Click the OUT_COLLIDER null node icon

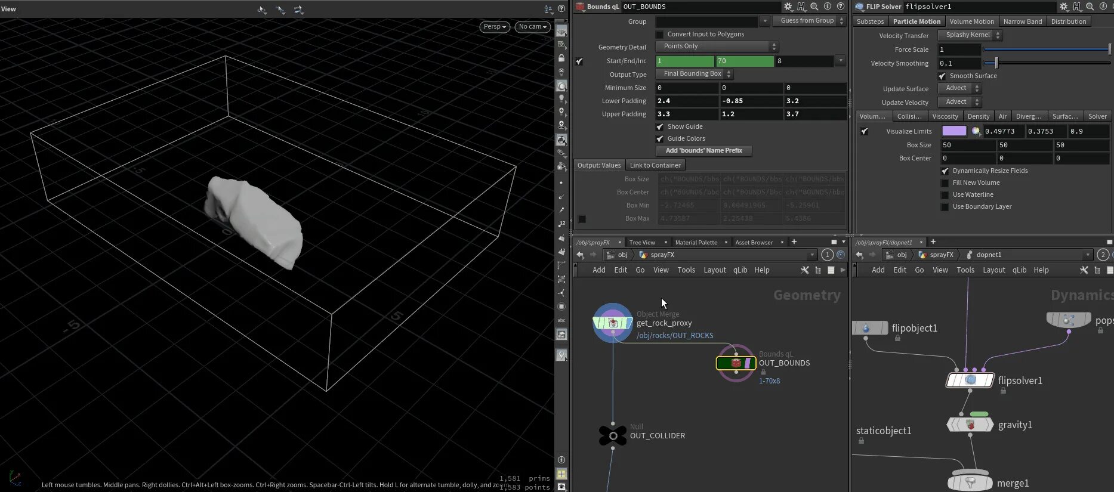tap(613, 435)
